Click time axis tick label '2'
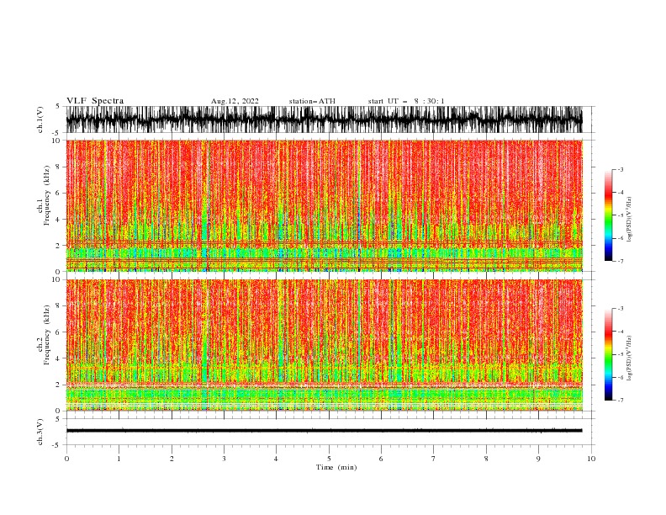This screenshot has height=515, width=666. (x=172, y=459)
